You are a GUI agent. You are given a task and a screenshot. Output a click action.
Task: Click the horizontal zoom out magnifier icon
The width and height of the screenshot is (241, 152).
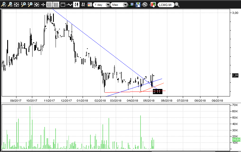coord(10,5)
